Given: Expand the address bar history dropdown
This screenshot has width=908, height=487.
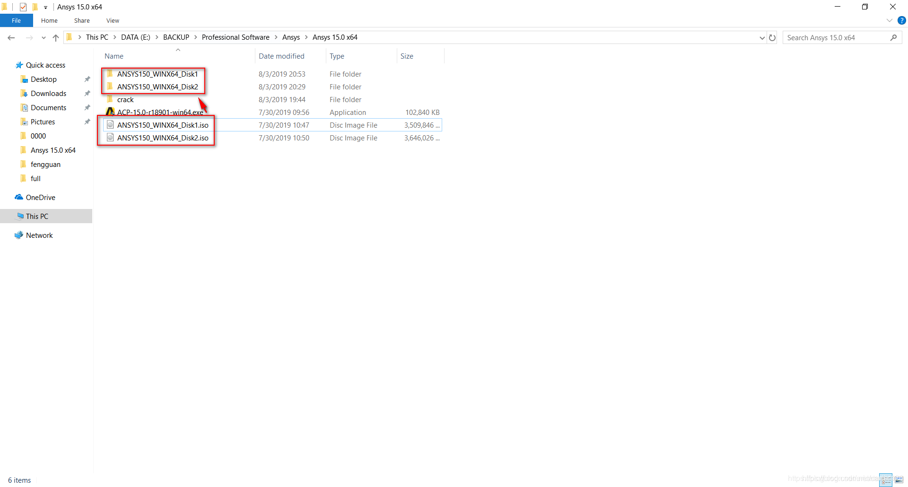Looking at the screenshot, I should pyautogui.click(x=762, y=38).
